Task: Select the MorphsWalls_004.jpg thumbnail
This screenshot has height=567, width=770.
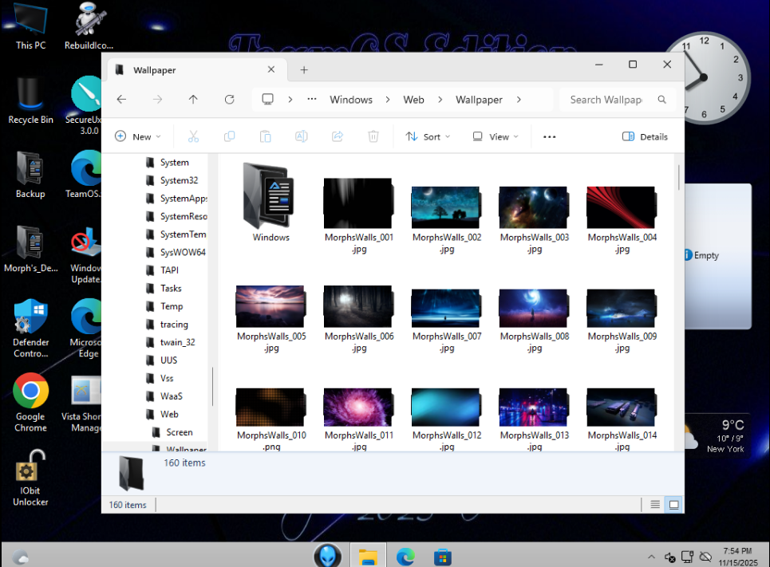Action: coord(622,209)
